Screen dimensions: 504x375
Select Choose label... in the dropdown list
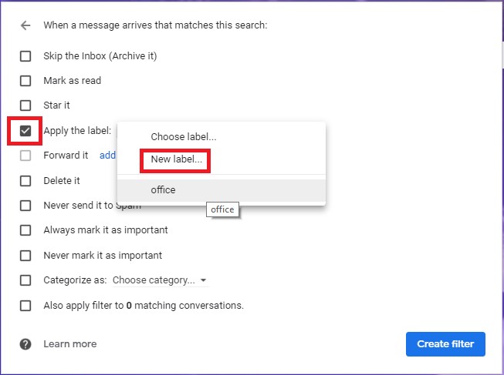183,137
